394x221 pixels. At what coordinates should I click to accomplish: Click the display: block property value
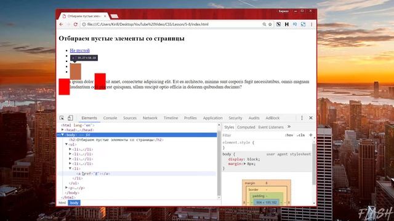tap(253, 159)
